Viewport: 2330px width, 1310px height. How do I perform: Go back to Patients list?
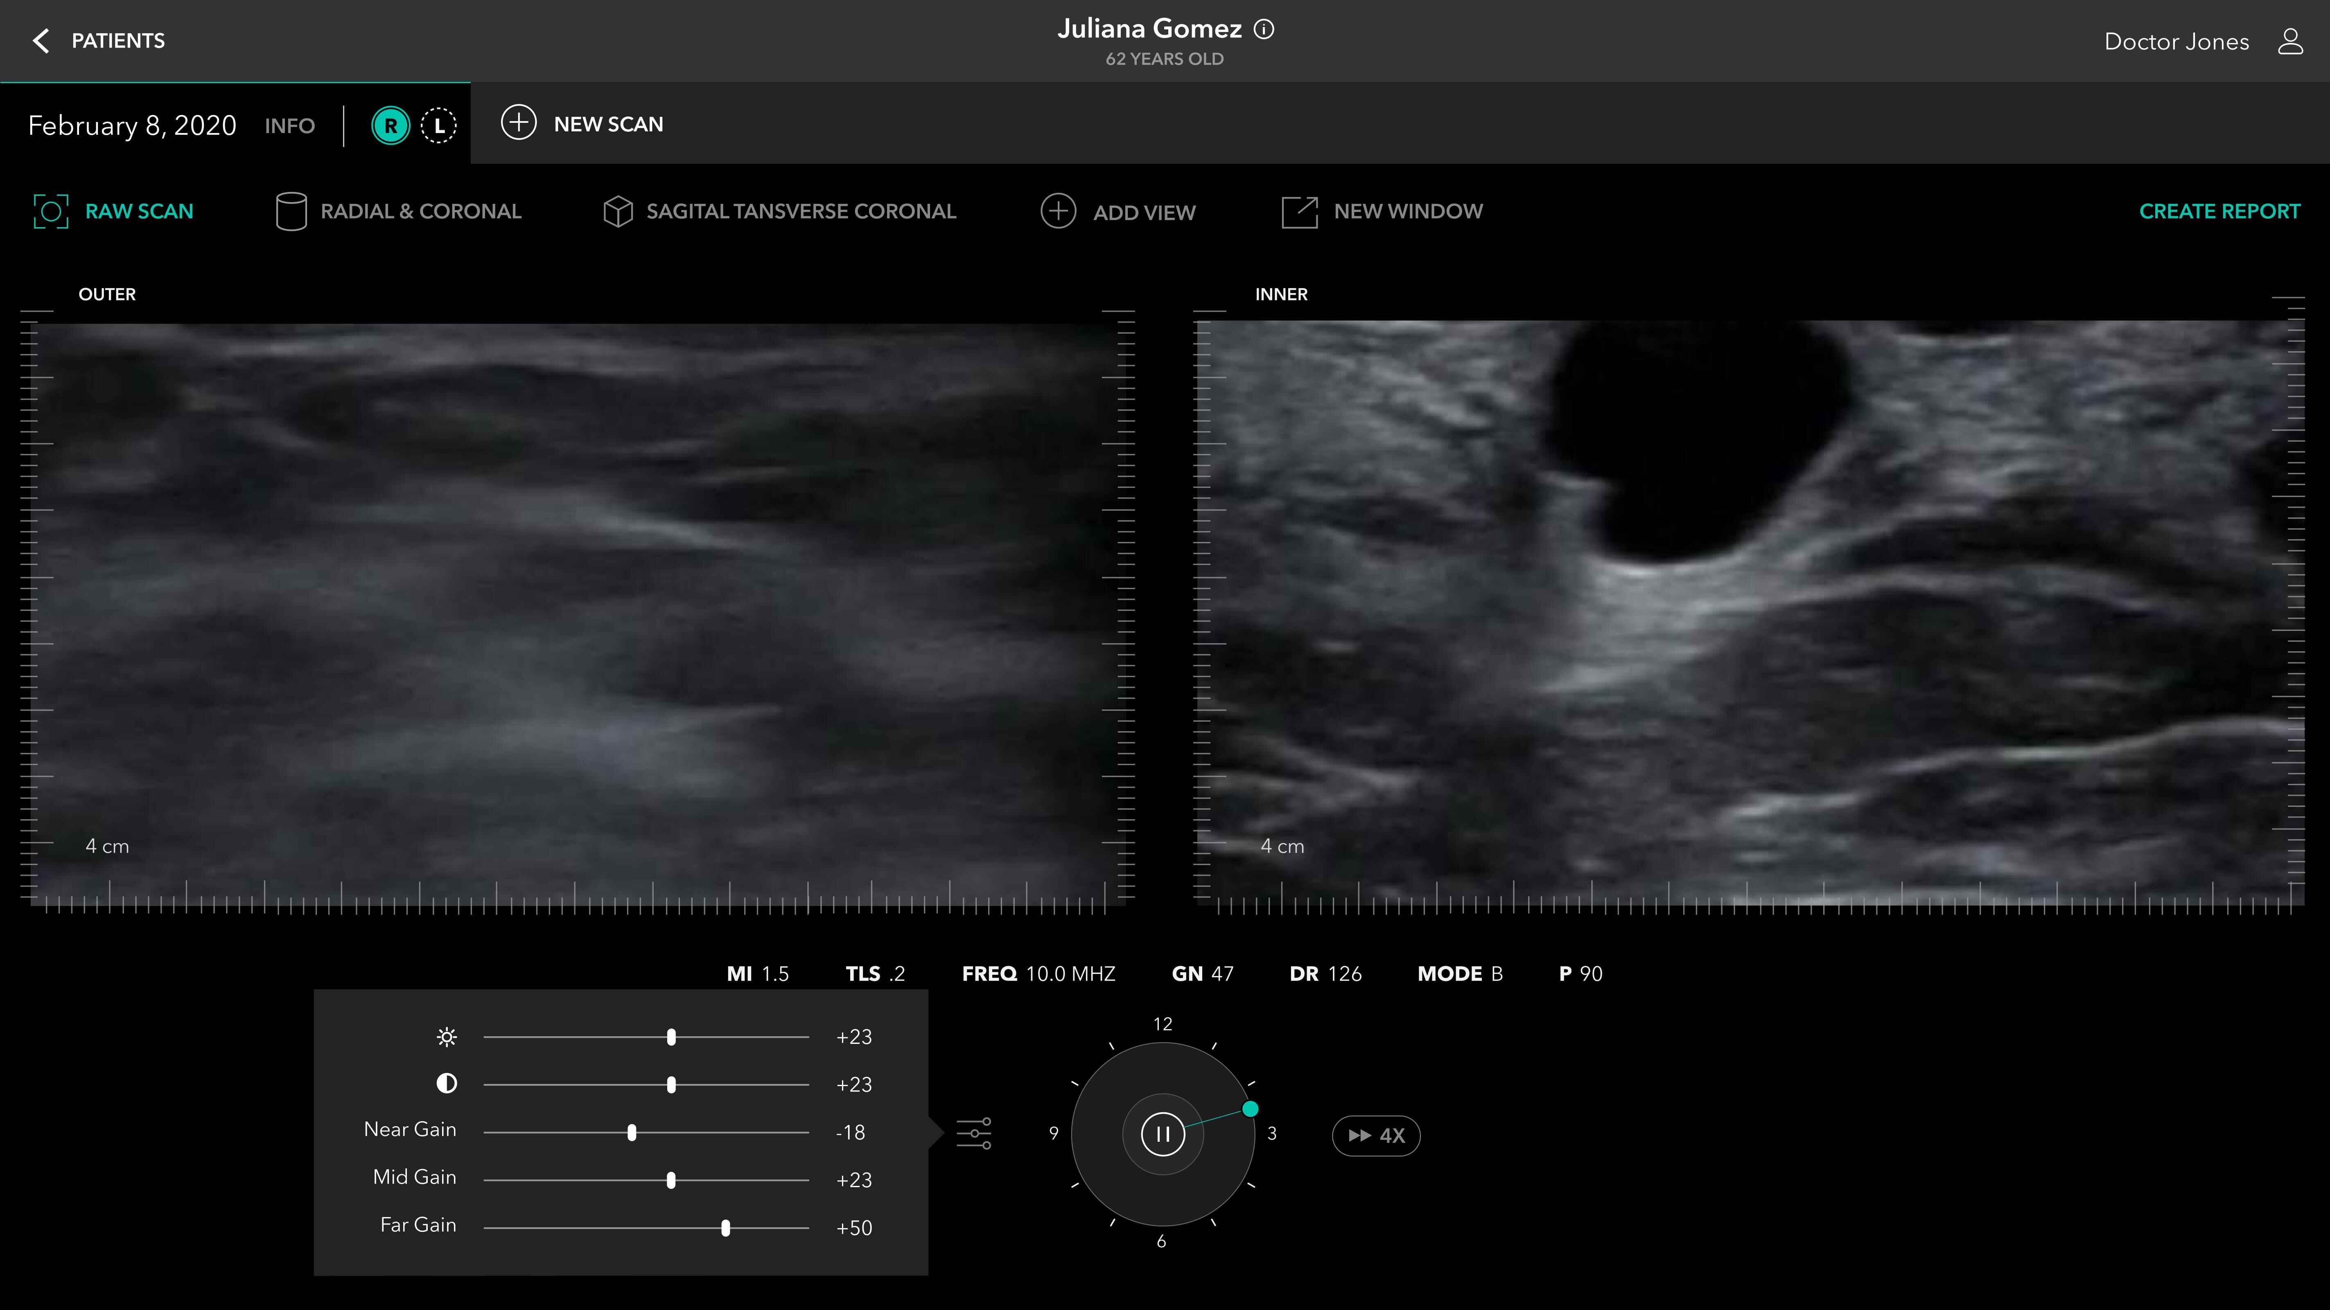117,41
